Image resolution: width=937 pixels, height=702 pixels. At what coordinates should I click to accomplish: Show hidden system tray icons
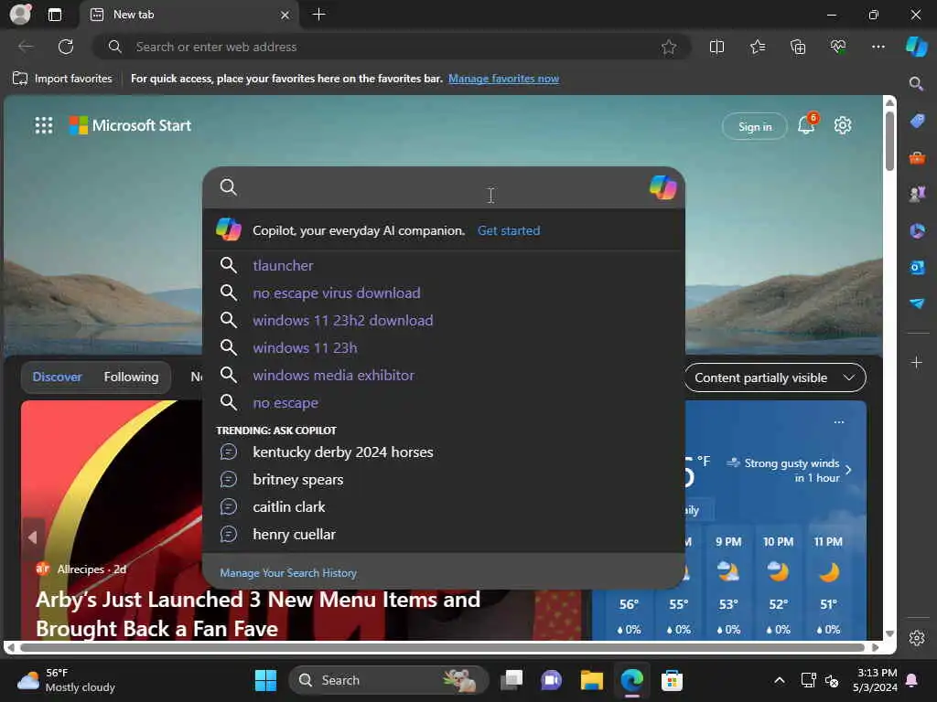click(780, 680)
